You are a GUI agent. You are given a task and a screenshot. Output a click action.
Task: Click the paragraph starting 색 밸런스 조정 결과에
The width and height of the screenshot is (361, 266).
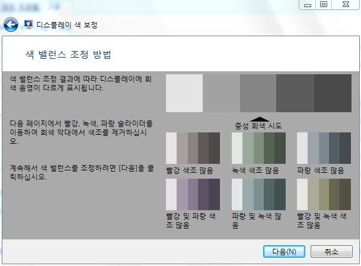coord(81,84)
